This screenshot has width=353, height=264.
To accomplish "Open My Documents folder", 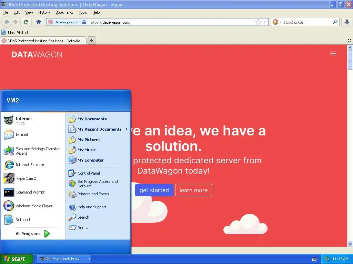I will [98, 119].
